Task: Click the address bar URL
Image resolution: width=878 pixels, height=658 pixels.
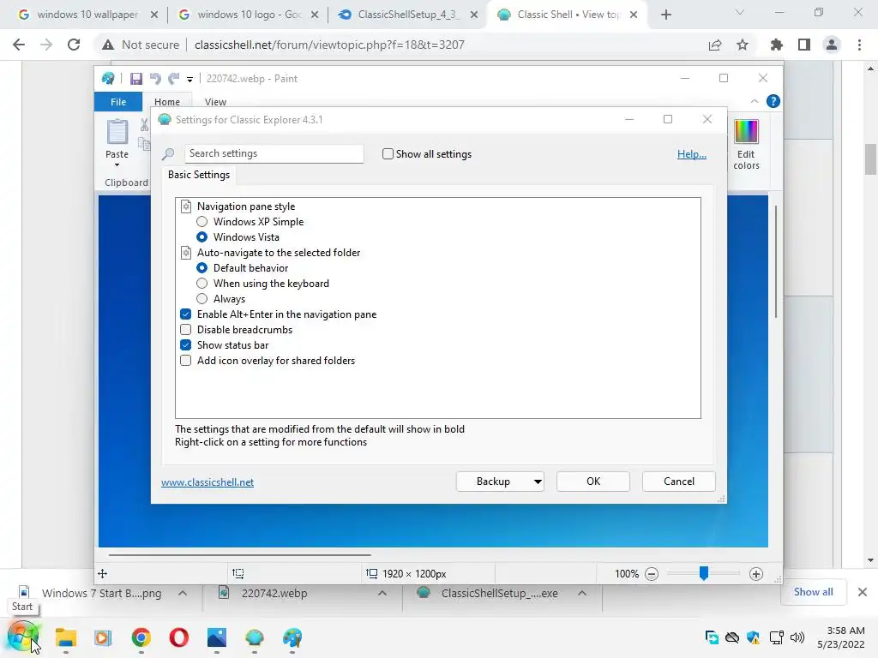Action: point(329,45)
